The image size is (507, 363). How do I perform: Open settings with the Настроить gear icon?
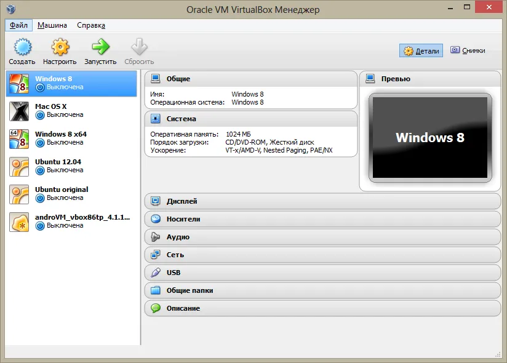coord(60,47)
